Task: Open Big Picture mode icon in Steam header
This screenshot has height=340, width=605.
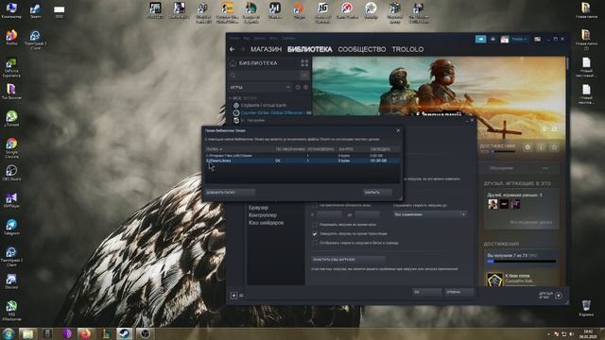Action: [538, 39]
